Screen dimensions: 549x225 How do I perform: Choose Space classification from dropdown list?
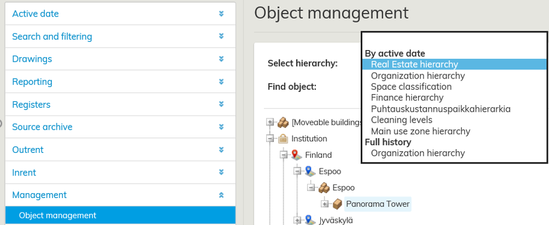click(x=411, y=87)
